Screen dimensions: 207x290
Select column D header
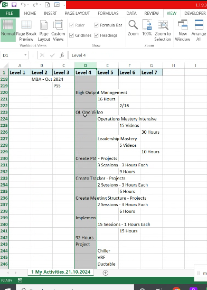(x=86, y=66)
